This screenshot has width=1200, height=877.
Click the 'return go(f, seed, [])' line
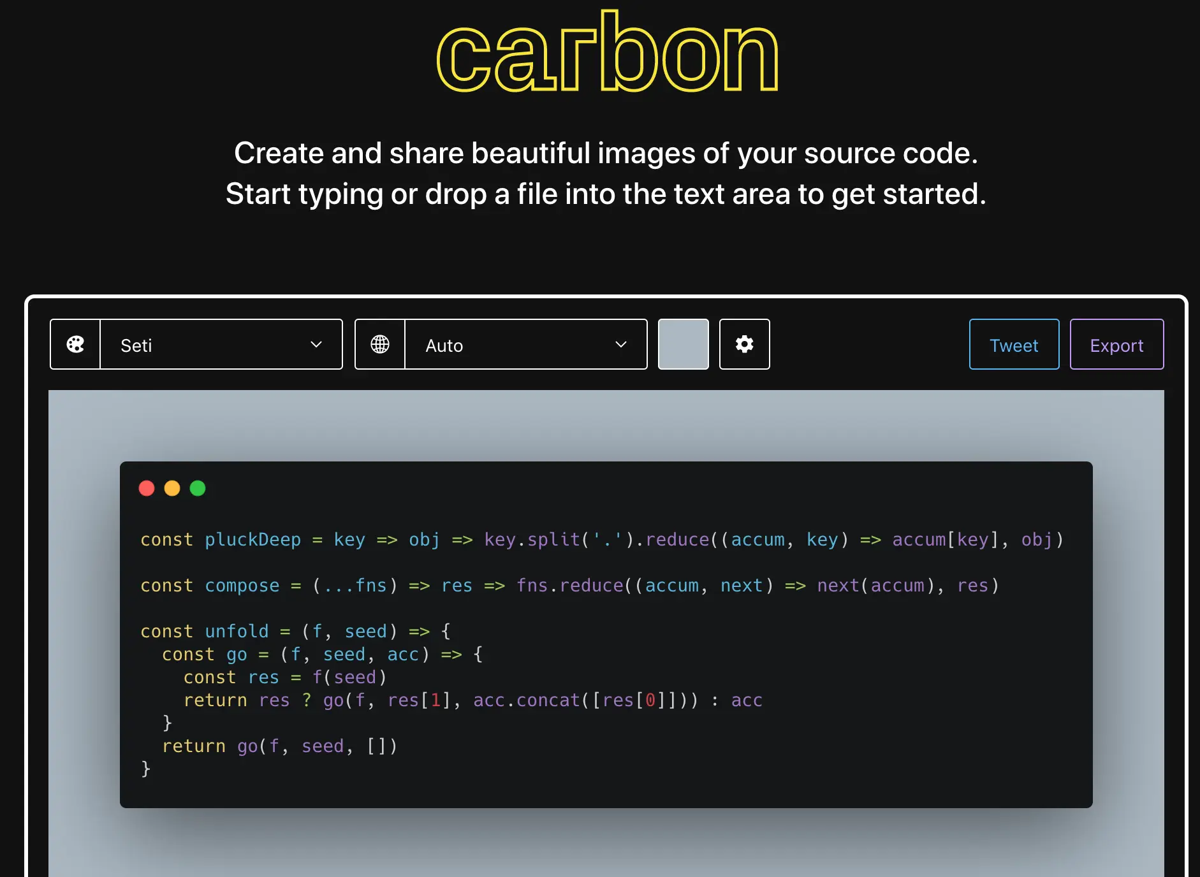(x=280, y=746)
